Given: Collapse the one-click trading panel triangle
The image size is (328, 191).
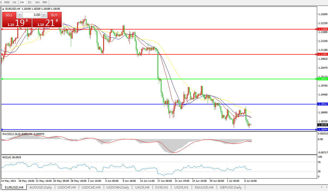Looking at the screenshot, I should tap(3, 9).
